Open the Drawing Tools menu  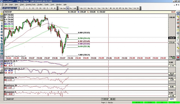(x=31, y=5)
